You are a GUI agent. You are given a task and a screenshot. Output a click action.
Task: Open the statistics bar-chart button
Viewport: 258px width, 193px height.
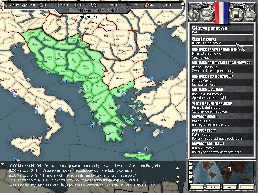[x=213, y=187]
